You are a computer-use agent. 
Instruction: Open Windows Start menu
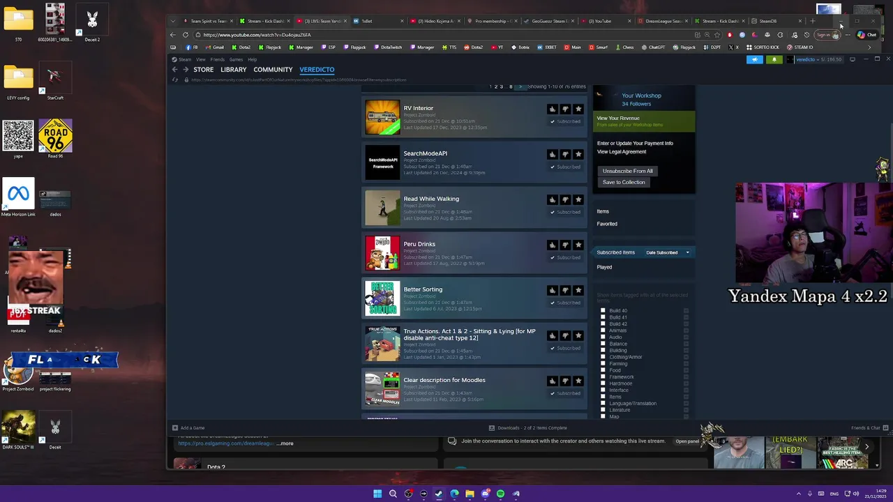coord(377,494)
